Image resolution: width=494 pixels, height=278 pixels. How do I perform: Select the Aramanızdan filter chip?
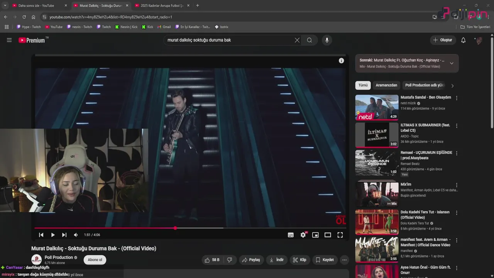pos(386,85)
